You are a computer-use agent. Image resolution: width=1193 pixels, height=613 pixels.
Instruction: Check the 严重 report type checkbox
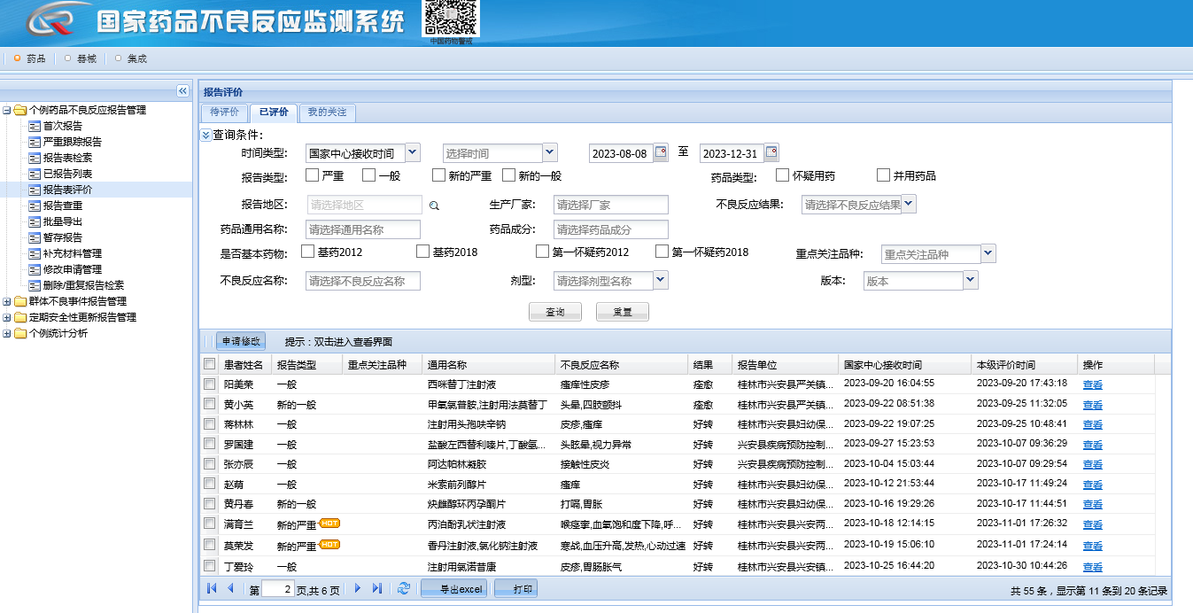[x=312, y=175]
